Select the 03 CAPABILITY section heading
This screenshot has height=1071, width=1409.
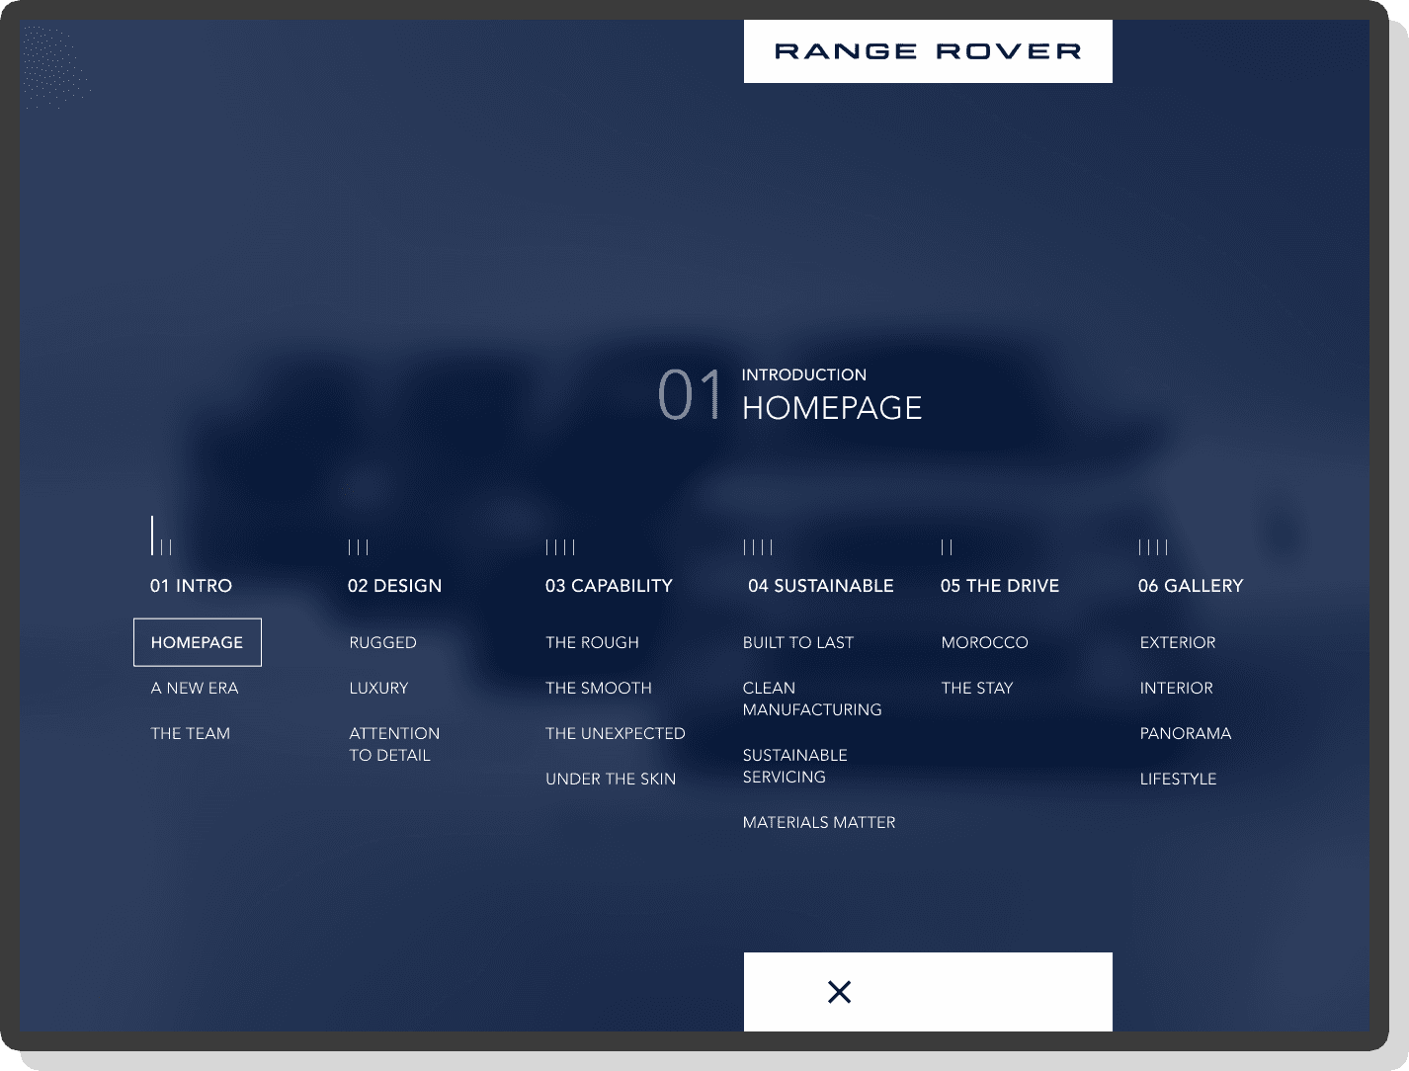[x=609, y=586]
